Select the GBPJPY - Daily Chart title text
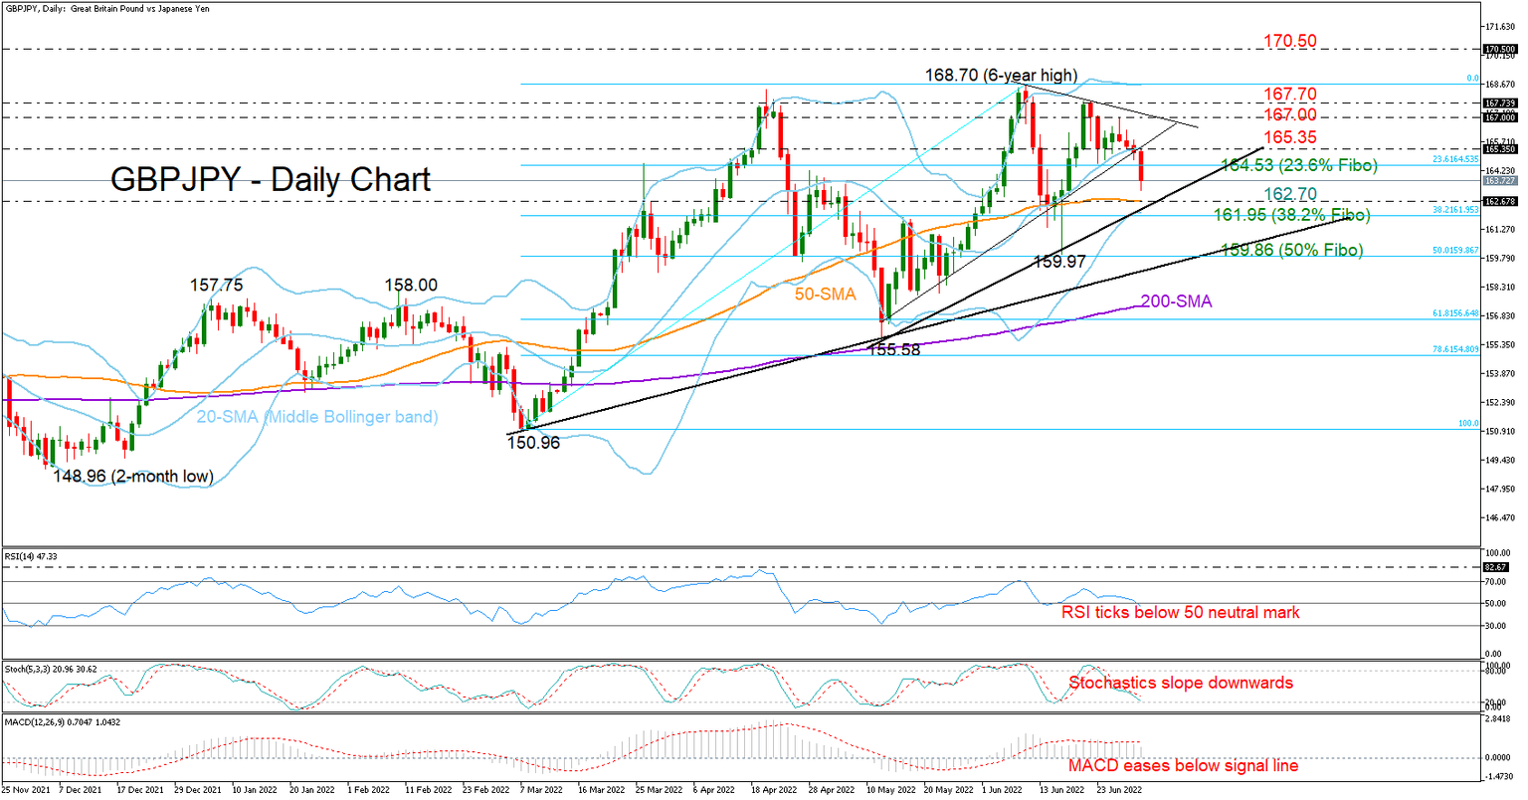Viewport: 1528px width, 800px height. point(269,180)
